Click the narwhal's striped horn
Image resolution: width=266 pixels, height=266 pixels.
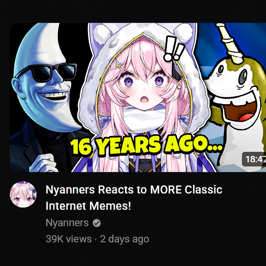(230, 42)
